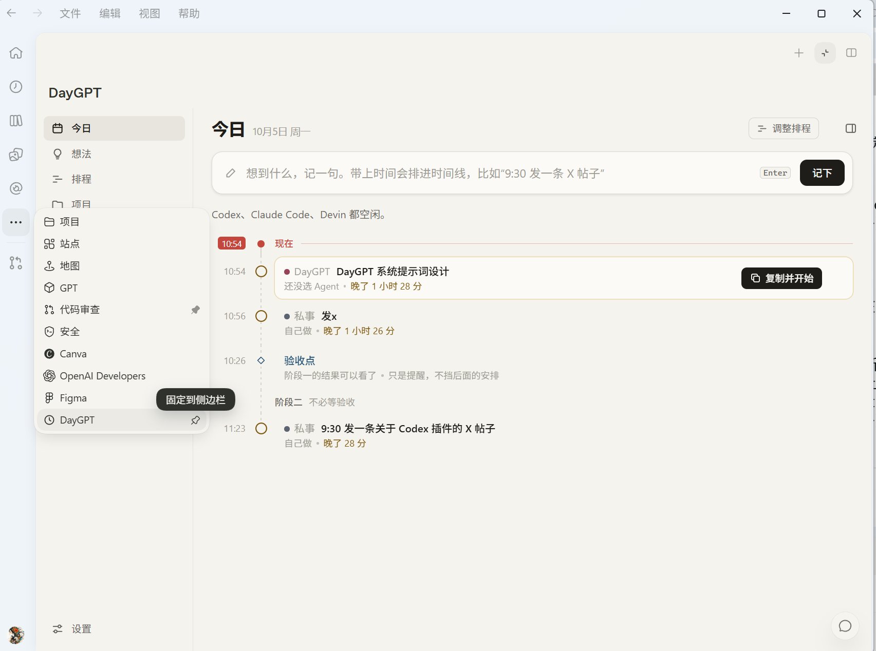Open the chat bubble button at bottom right
Viewport: 876px width, 651px height.
(845, 626)
